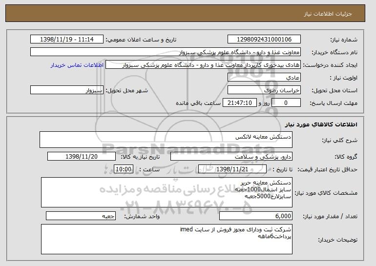376x266 pixels.
Task: Click the ایجاد کننده درخواست field
Action: 203,65
